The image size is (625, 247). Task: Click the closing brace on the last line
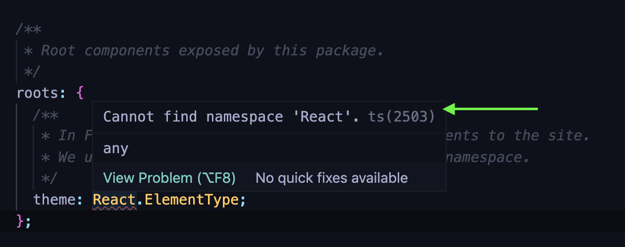pyautogui.click(x=20, y=220)
